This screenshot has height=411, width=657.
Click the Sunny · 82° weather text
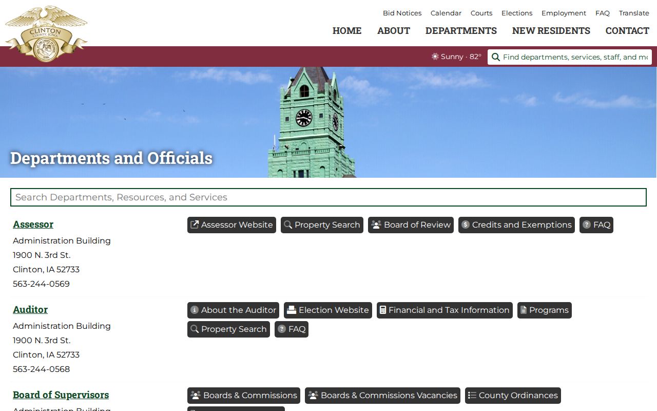pyautogui.click(x=461, y=57)
